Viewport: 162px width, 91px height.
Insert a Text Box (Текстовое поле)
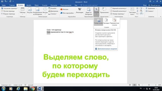click(x=132, y=11)
